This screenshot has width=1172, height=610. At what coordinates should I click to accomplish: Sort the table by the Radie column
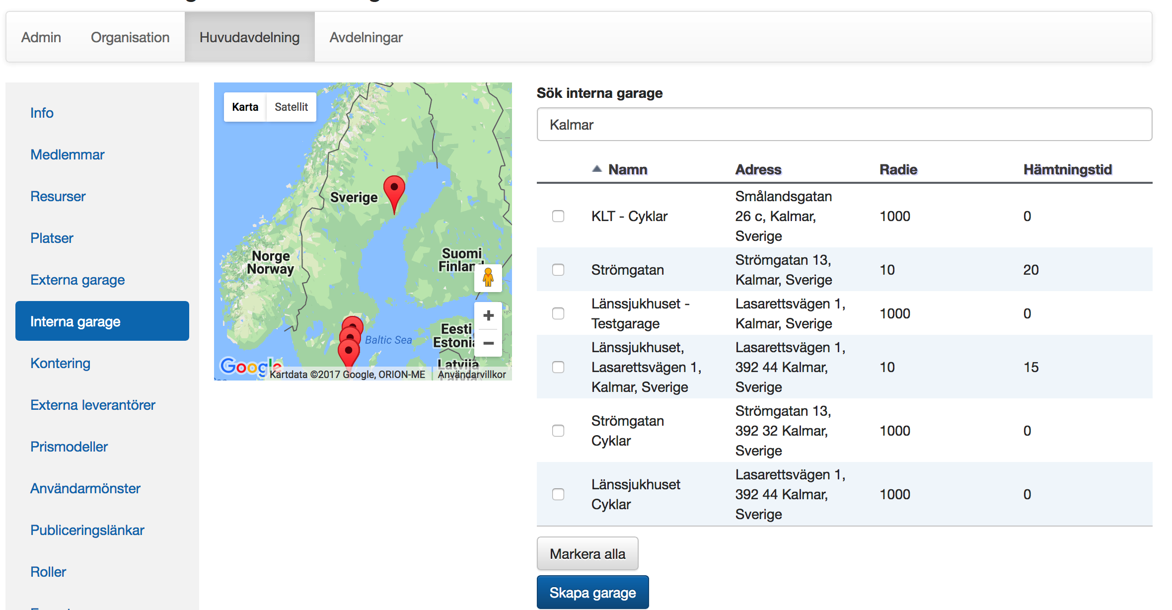click(x=898, y=169)
